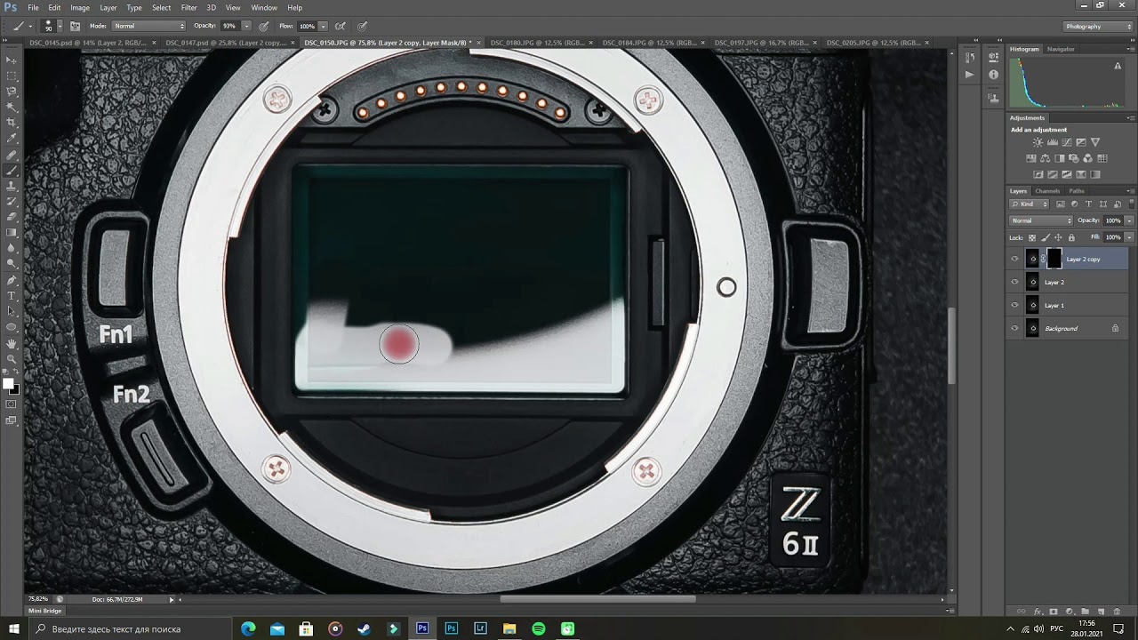
Task: Hide the Layer 2 copy layer
Action: (x=1014, y=259)
